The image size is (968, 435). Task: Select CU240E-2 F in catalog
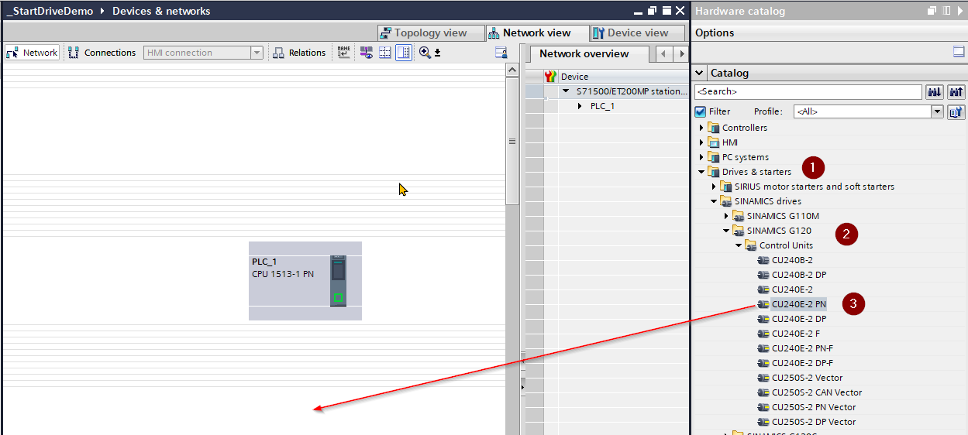tap(796, 334)
